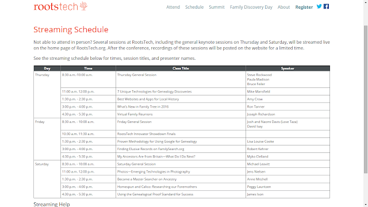Click Photos—Emerging Technologies in Photography

[x=154, y=171]
